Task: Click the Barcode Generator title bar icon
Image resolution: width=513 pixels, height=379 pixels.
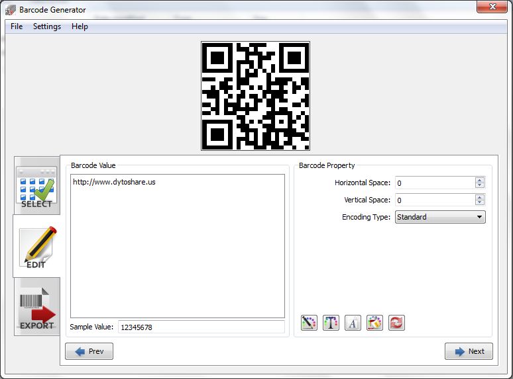Action: click(10, 10)
